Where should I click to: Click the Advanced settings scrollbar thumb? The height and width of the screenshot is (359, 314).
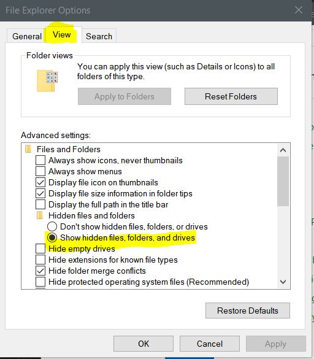(283, 181)
